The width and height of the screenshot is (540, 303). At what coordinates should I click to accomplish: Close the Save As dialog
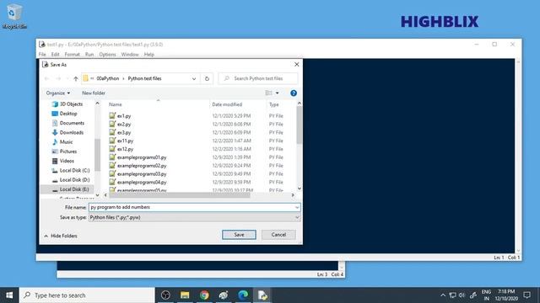(x=296, y=64)
